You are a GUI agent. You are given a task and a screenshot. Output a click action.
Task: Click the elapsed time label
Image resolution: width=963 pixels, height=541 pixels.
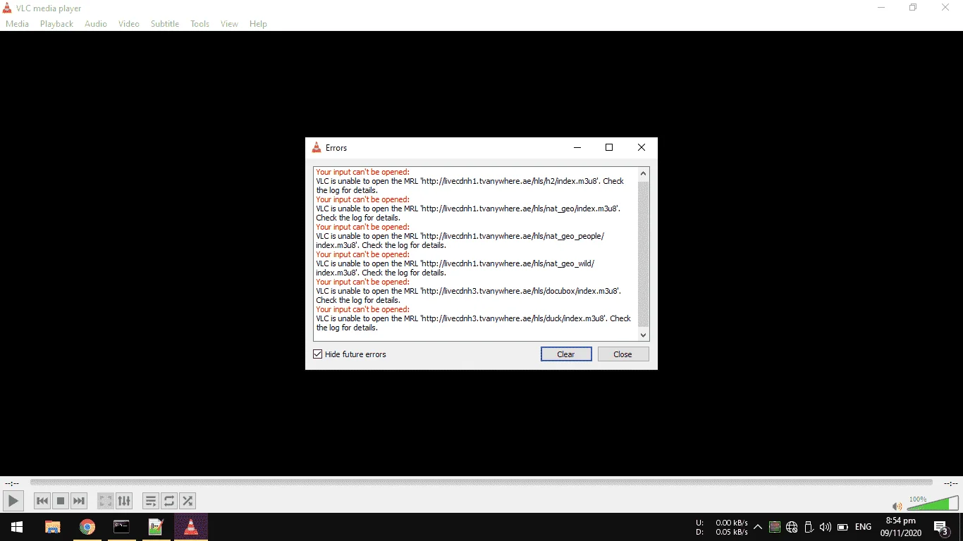[x=12, y=483]
